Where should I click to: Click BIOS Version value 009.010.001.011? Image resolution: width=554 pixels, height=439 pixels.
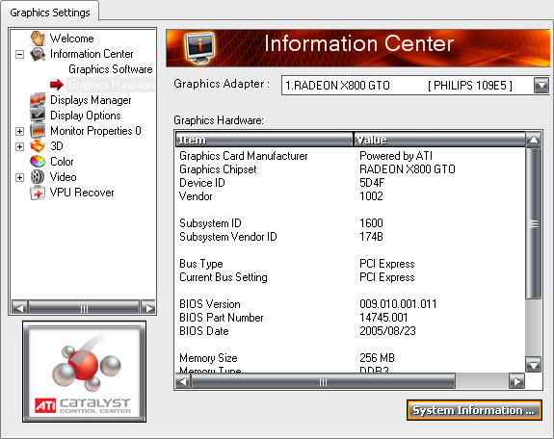pyautogui.click(x=398, y=303)
